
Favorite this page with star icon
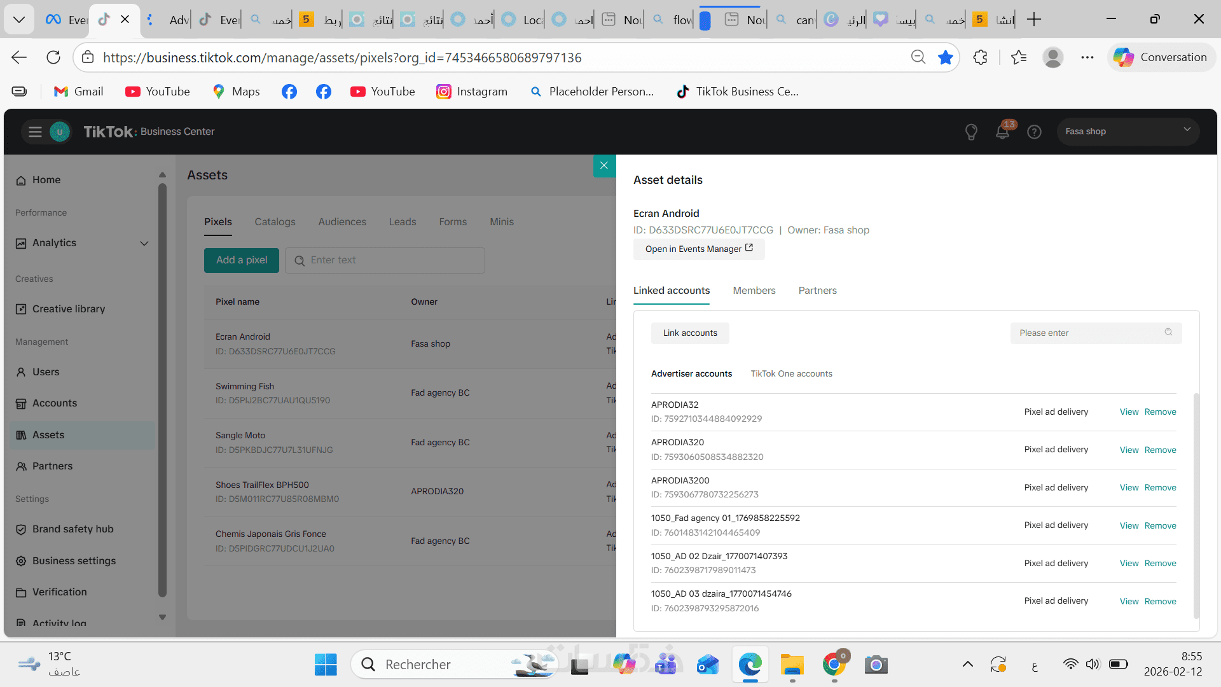(946, 57)
